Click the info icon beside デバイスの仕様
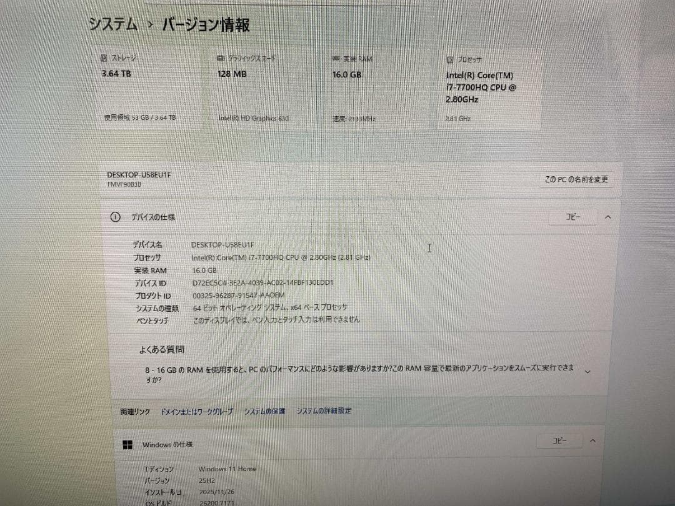 115,217
